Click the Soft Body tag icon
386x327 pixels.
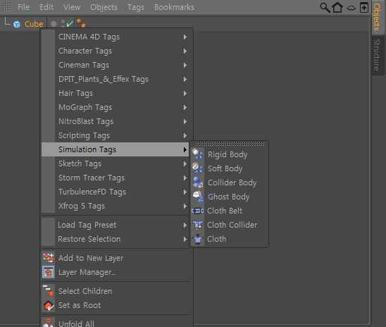coord(198,168)
